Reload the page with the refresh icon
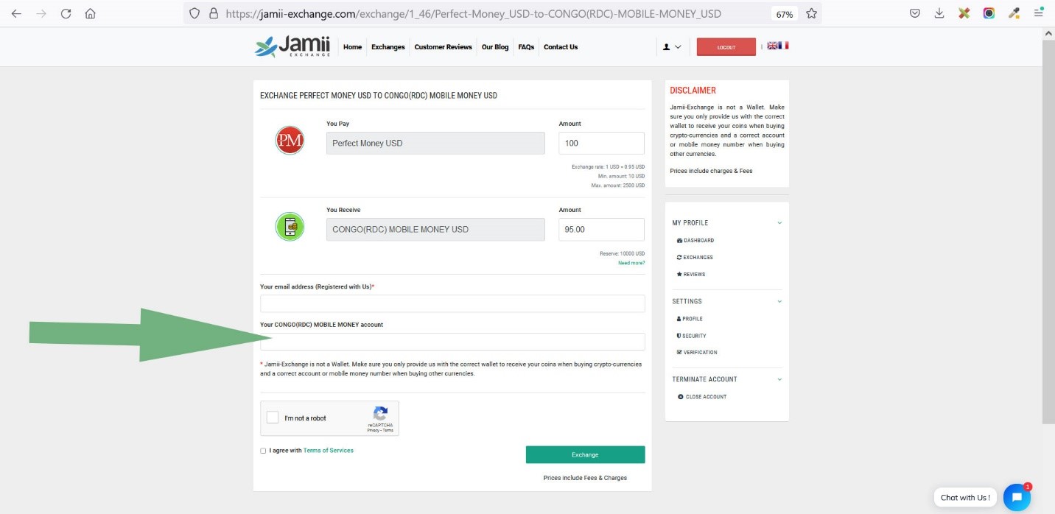The width and height of the screenshot is (1055, 514). 66,13
